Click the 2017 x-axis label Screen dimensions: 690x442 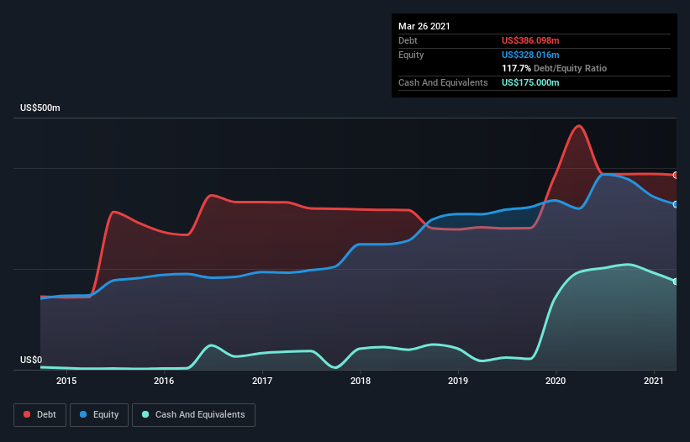tap(262, 381)
